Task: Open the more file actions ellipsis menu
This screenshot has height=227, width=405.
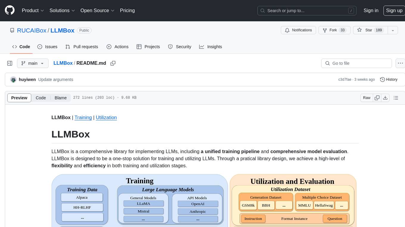Action: (x=400, y=63)
